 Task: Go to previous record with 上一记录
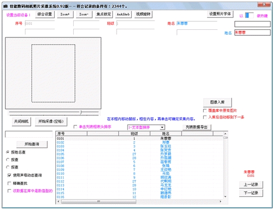[251, 185]
